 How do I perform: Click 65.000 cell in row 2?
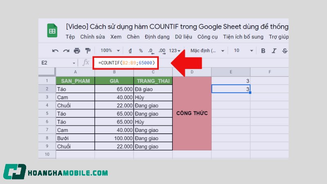(x=114, y=89)
